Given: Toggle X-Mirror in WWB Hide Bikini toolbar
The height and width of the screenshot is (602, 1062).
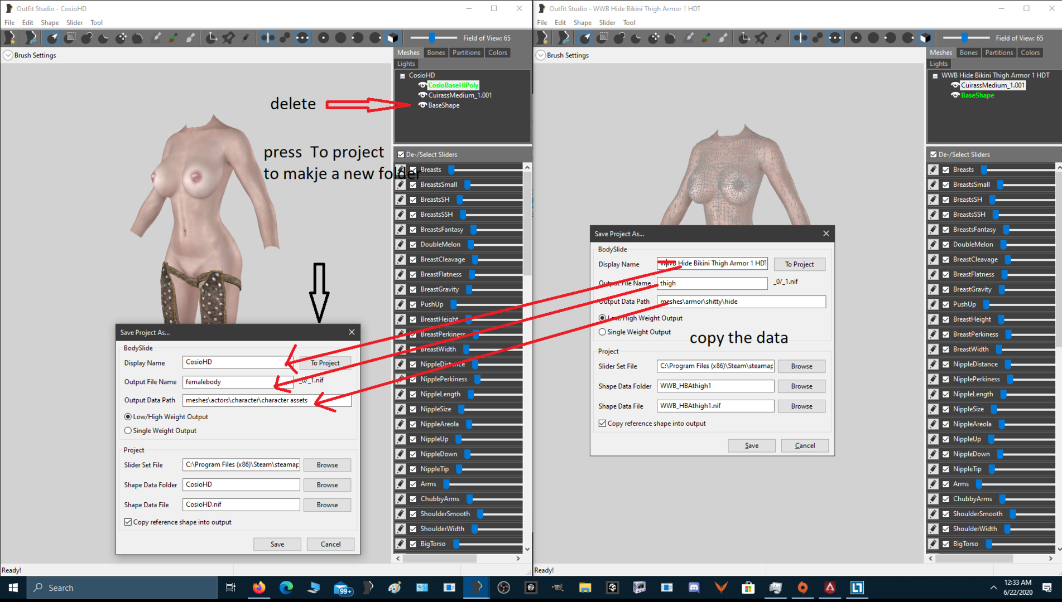Looking at the screenshot, I should 800,38.
